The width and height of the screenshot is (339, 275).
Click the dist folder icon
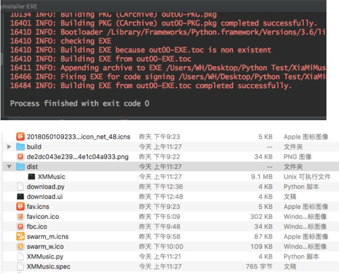(21, 167)
